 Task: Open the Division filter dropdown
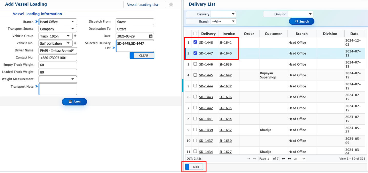point(300,14)
